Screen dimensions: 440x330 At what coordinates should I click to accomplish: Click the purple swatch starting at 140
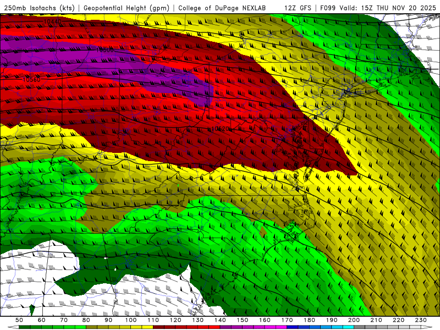(226, 327)
